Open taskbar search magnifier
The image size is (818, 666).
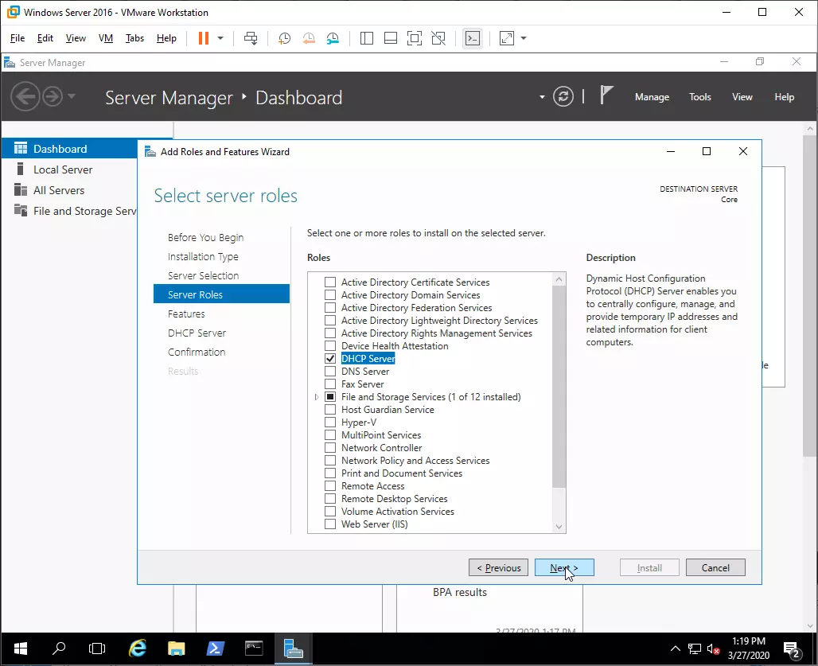59,648
